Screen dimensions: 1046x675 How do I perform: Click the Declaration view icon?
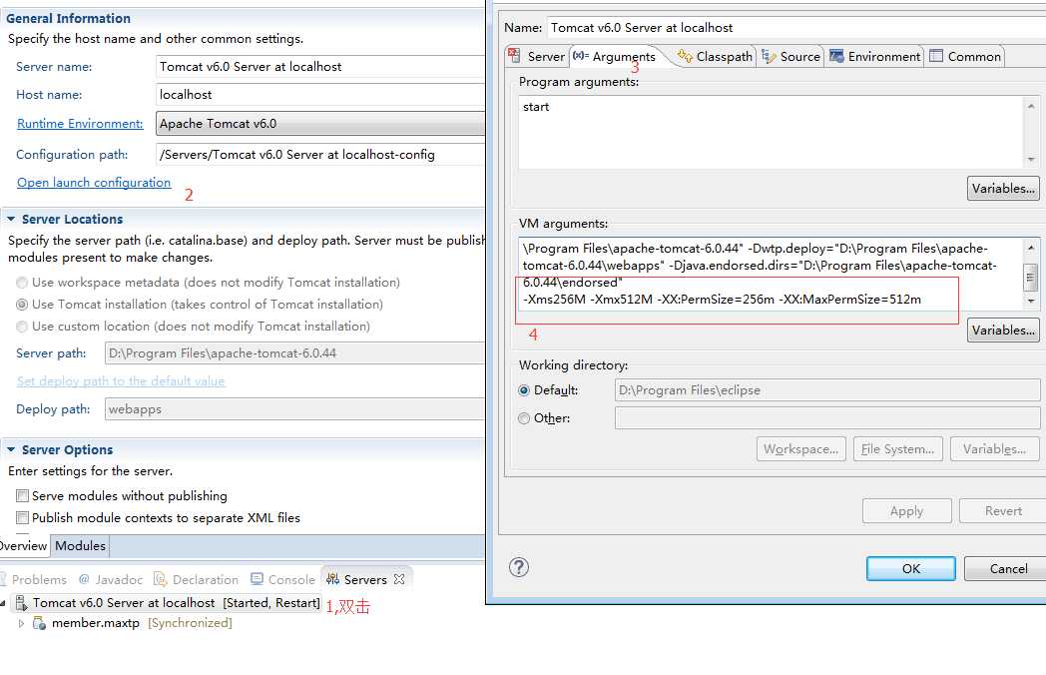(x=160, y=579)
